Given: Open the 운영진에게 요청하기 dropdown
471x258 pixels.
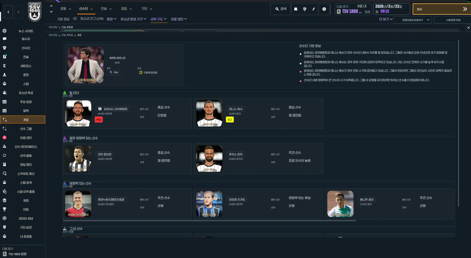Looking at the screenshot, I should coord(412,20).
